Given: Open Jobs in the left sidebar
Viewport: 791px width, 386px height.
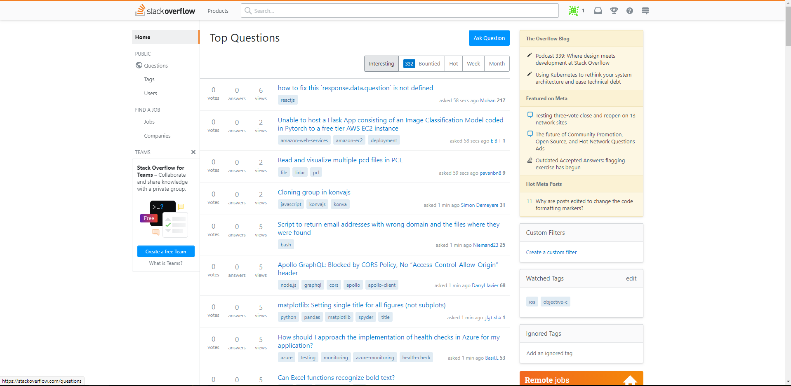Looking at the screenshot, I should pos(149,122).
